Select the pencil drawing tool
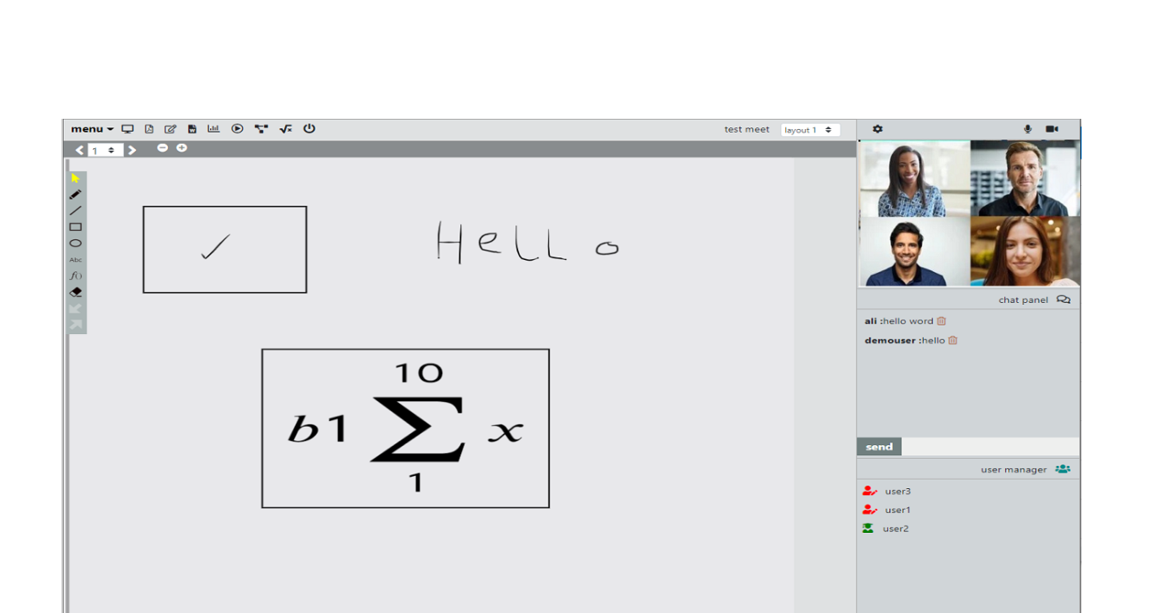1167x613 pixels. pos(76,195)
